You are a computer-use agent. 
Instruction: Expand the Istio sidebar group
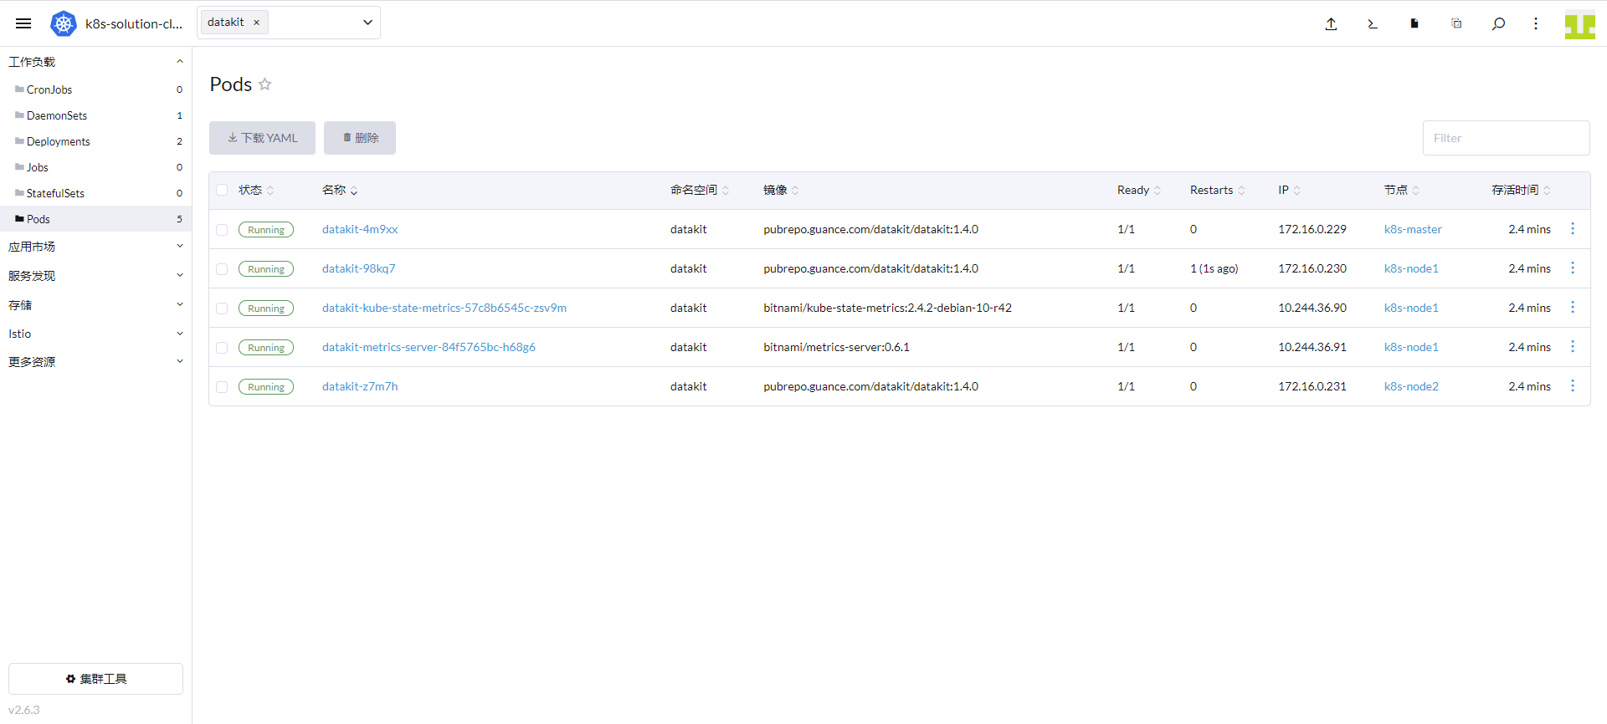click(95, 334)
